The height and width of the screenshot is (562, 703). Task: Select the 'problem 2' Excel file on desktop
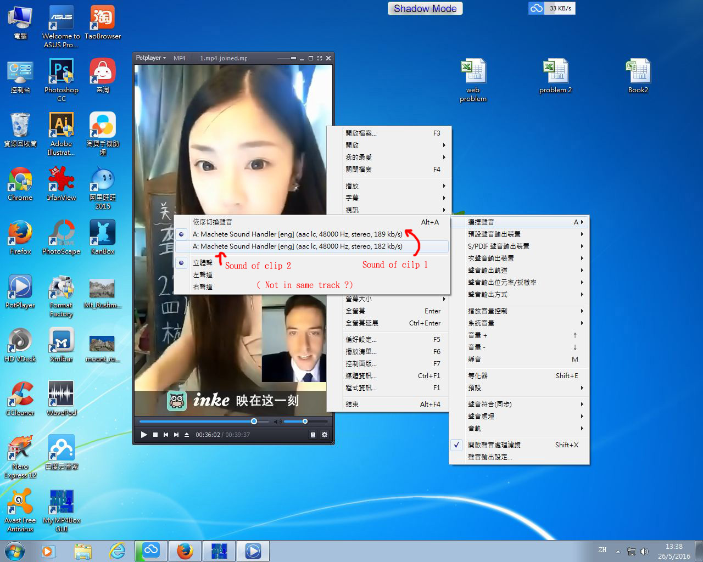(x=555, y=76)
